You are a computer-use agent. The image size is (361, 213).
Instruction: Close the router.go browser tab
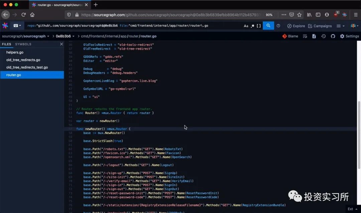pyautogui.click(x=86, y=5)
